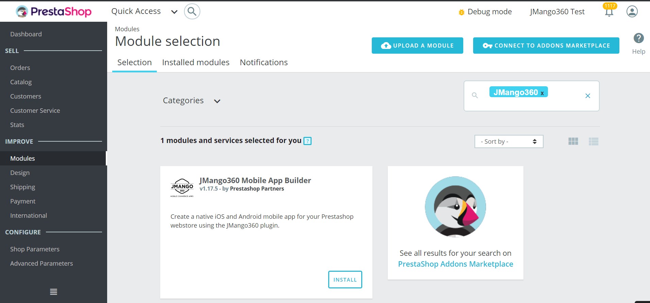
Task: Install the JMango360 Mobile App Builder
Action: click(x=345, y=280)
